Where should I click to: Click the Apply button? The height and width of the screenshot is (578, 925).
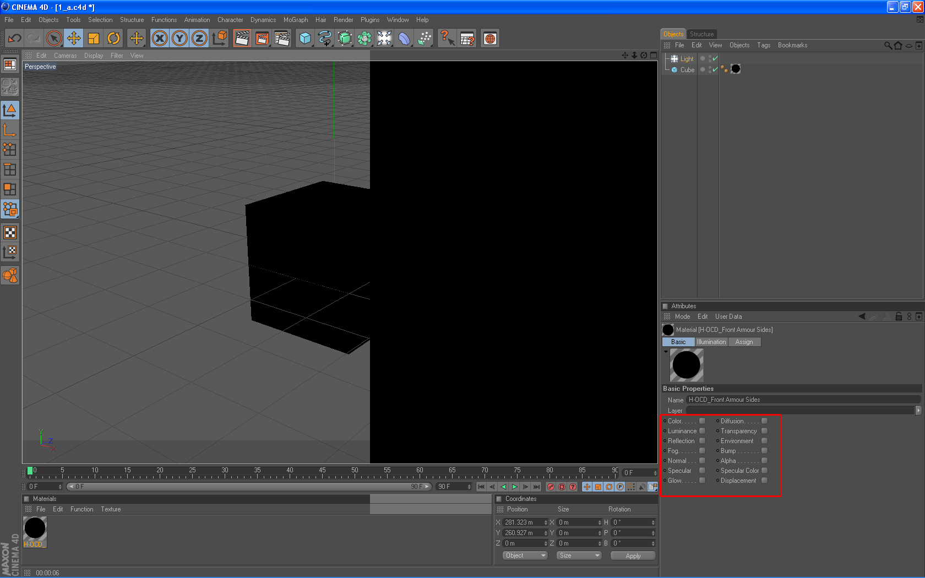633,555
